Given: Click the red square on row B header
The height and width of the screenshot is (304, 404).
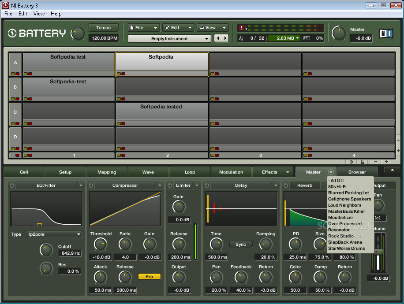Looking at the screenshot, I should (17, 99).
